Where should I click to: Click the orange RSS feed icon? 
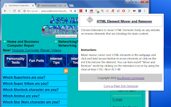pos(66,71)
